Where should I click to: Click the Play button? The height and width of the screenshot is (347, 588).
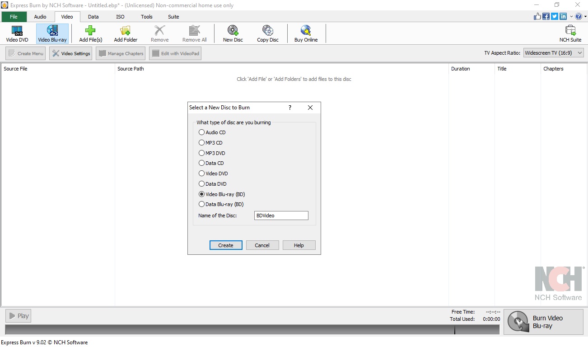(19, 316)
